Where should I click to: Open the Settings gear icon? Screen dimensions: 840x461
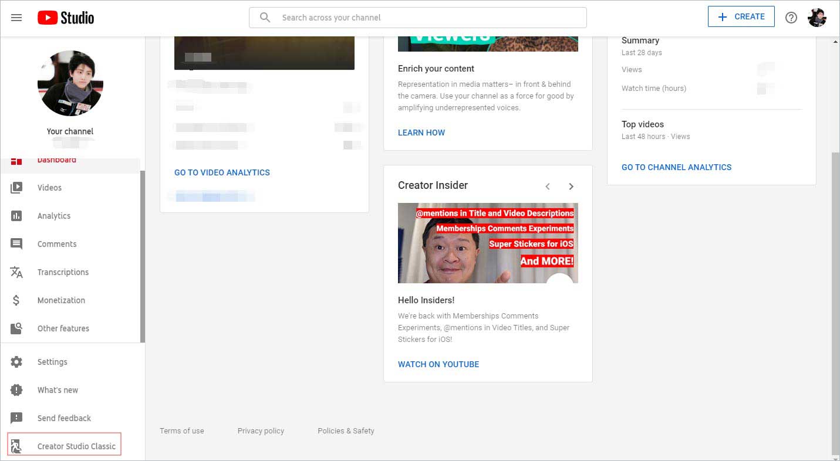tap(18, 362)
